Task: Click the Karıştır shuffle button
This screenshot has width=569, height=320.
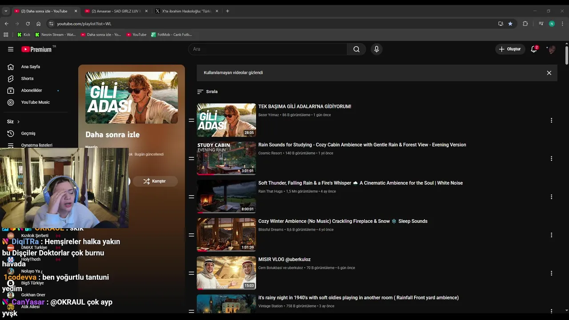Action: coord(155,181)
